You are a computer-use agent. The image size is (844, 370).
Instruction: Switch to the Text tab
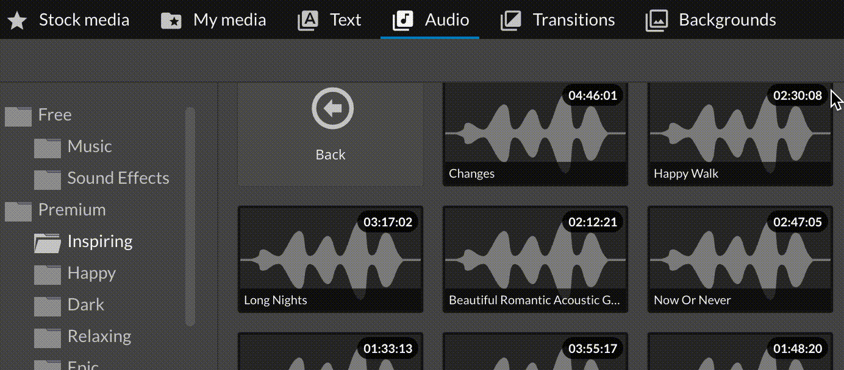point(329,20)
